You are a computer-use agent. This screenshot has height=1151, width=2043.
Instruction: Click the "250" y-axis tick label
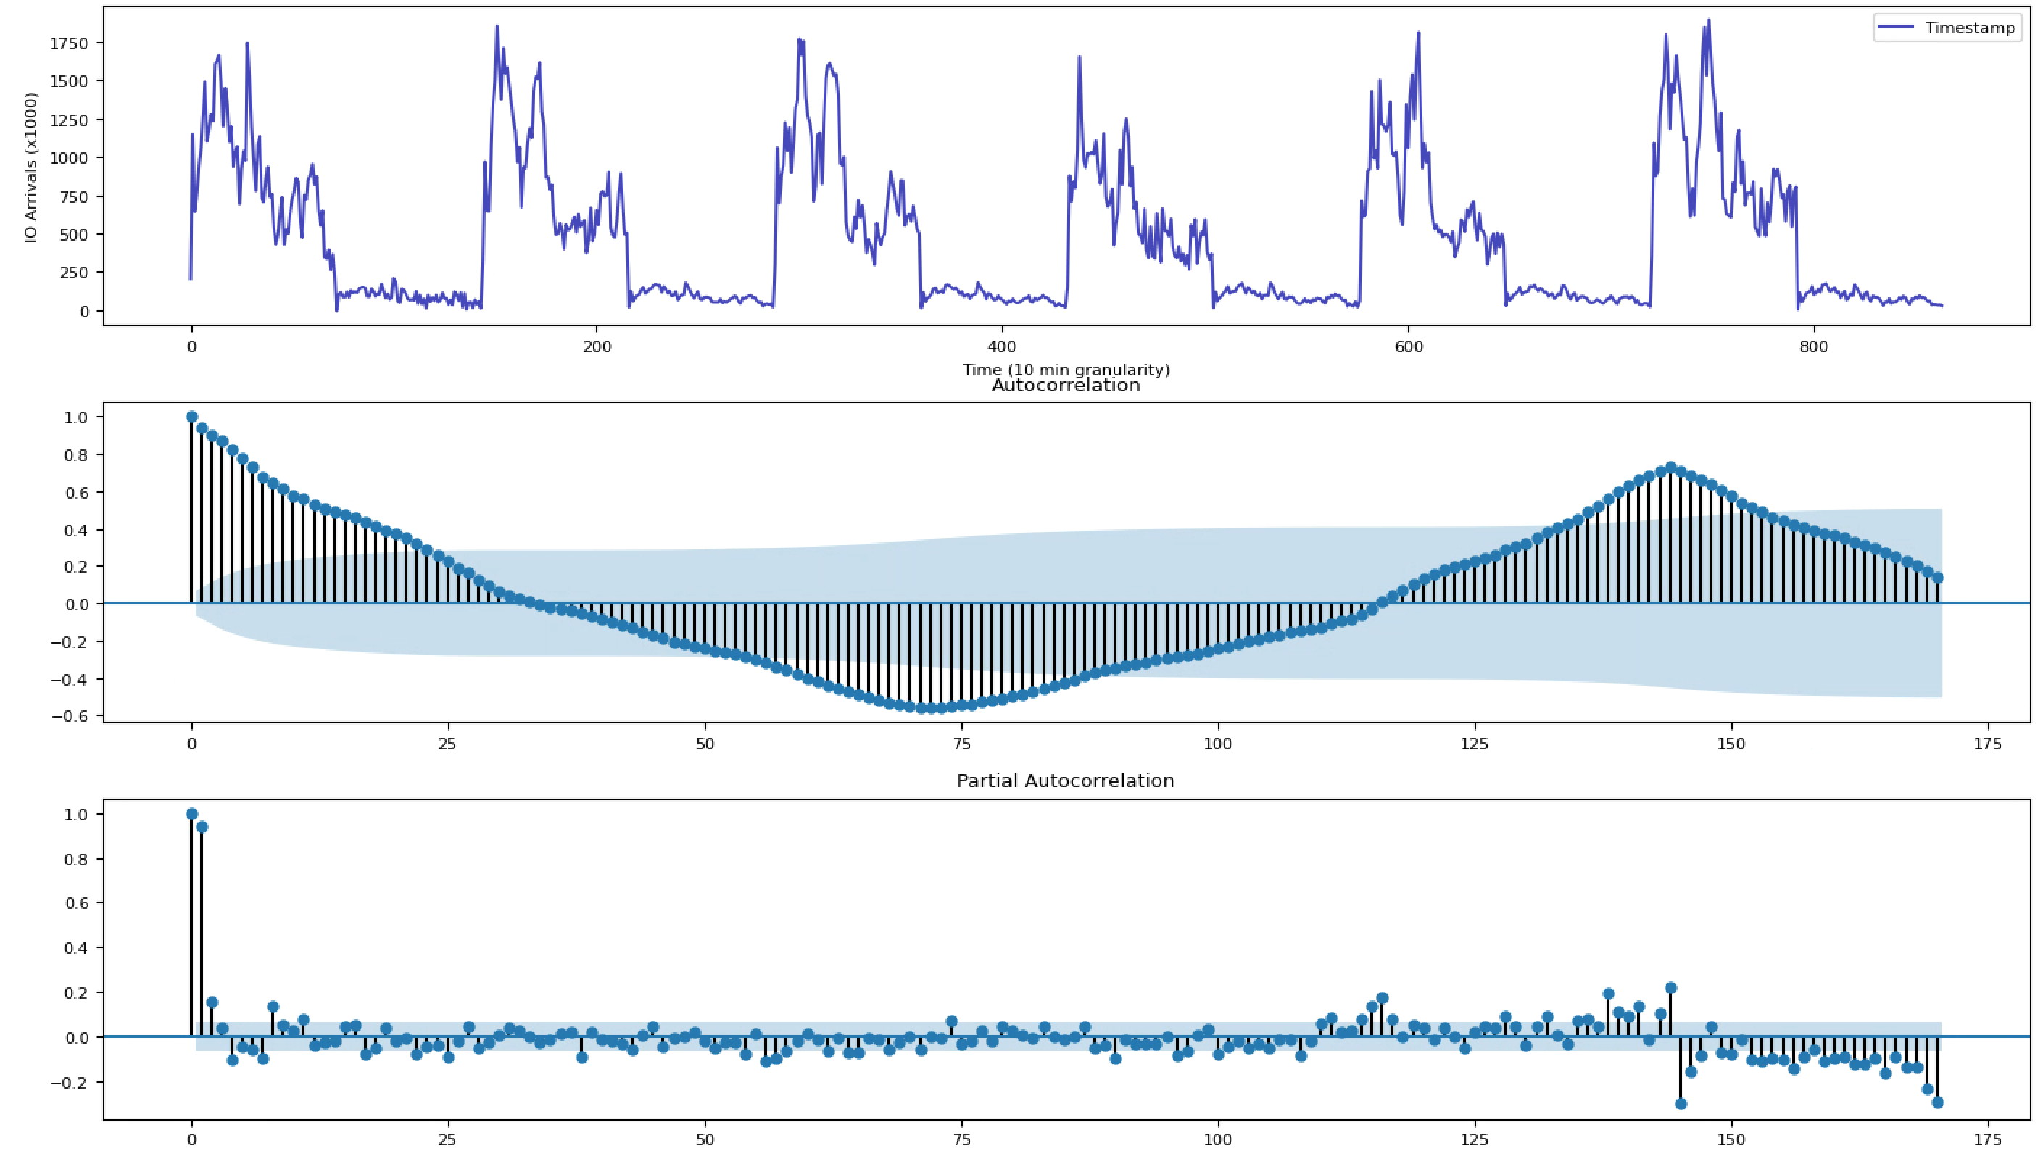[75, 273]
